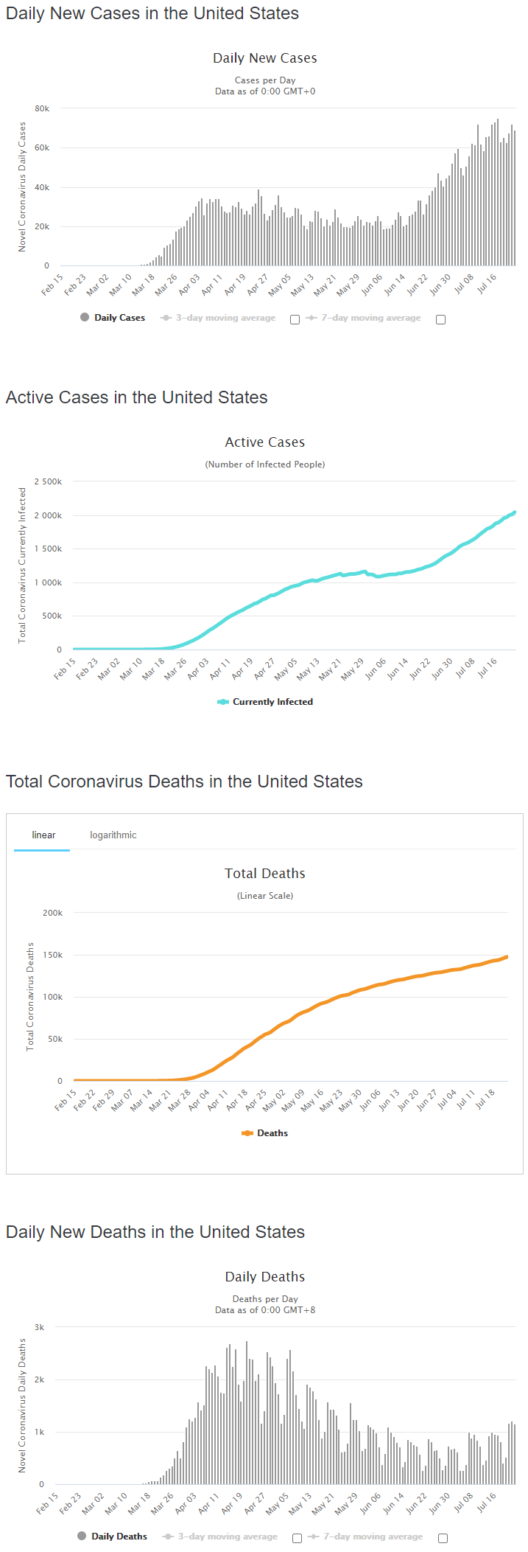Enable the 7-day moving average checkbox for Daily Cases
Screen dimensions: 528x1552
click(x=440, y=320)
